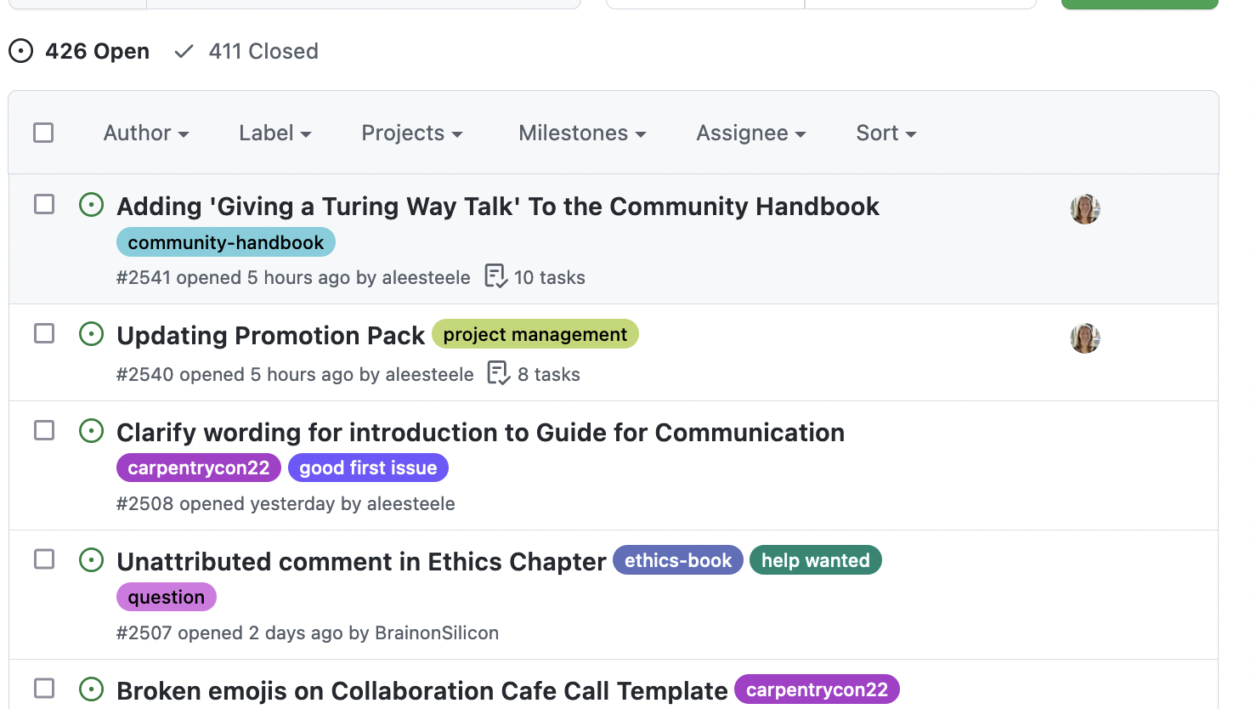
Task: Show the 411 Closed issues
Action: [246, 51]
